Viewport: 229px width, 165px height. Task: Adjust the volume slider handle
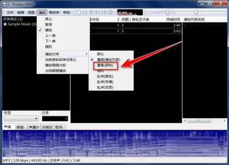pyautogui.click(x=168, y=12)
